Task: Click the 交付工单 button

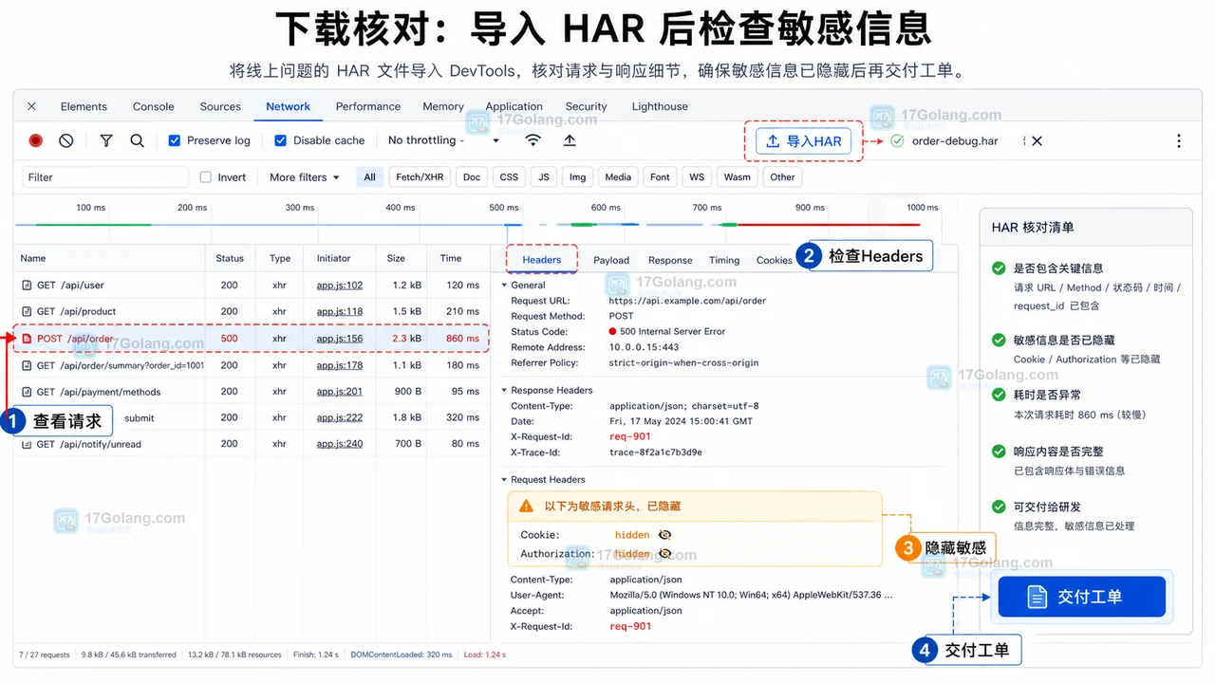Action: click(x=1081, y=597)
